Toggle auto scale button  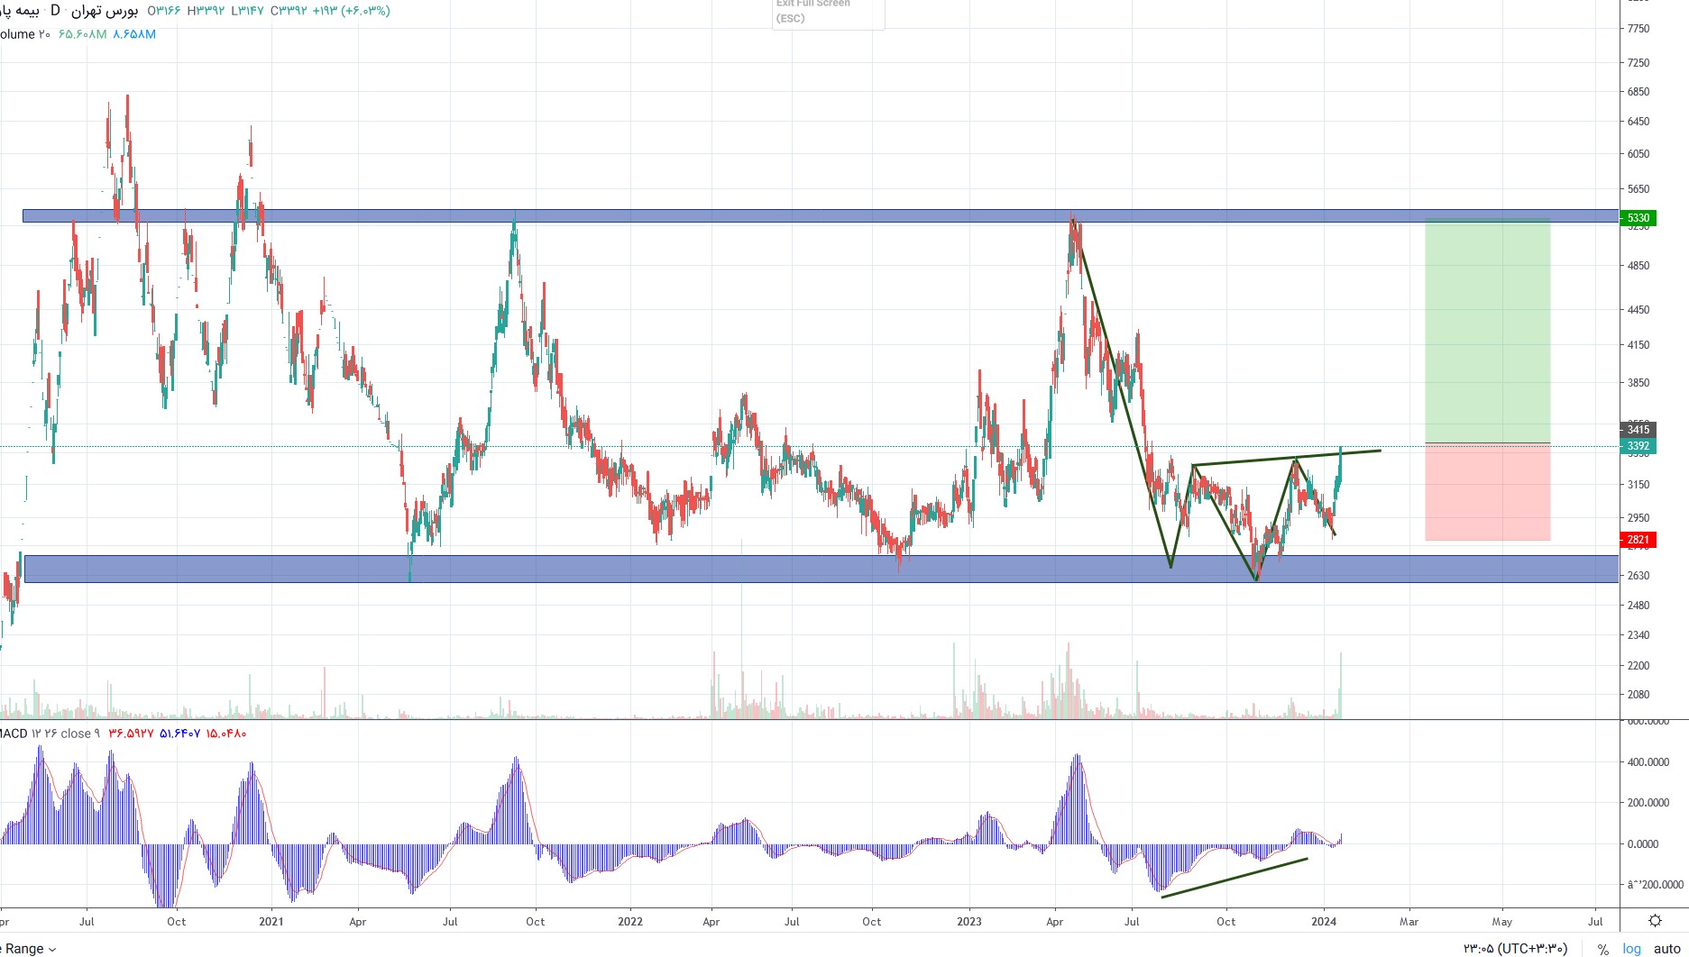point(1666,949)
